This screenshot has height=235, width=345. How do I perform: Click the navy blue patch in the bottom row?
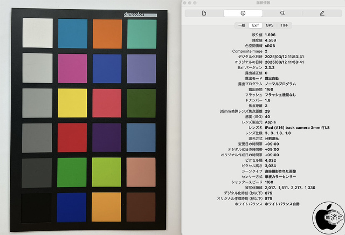72,208
